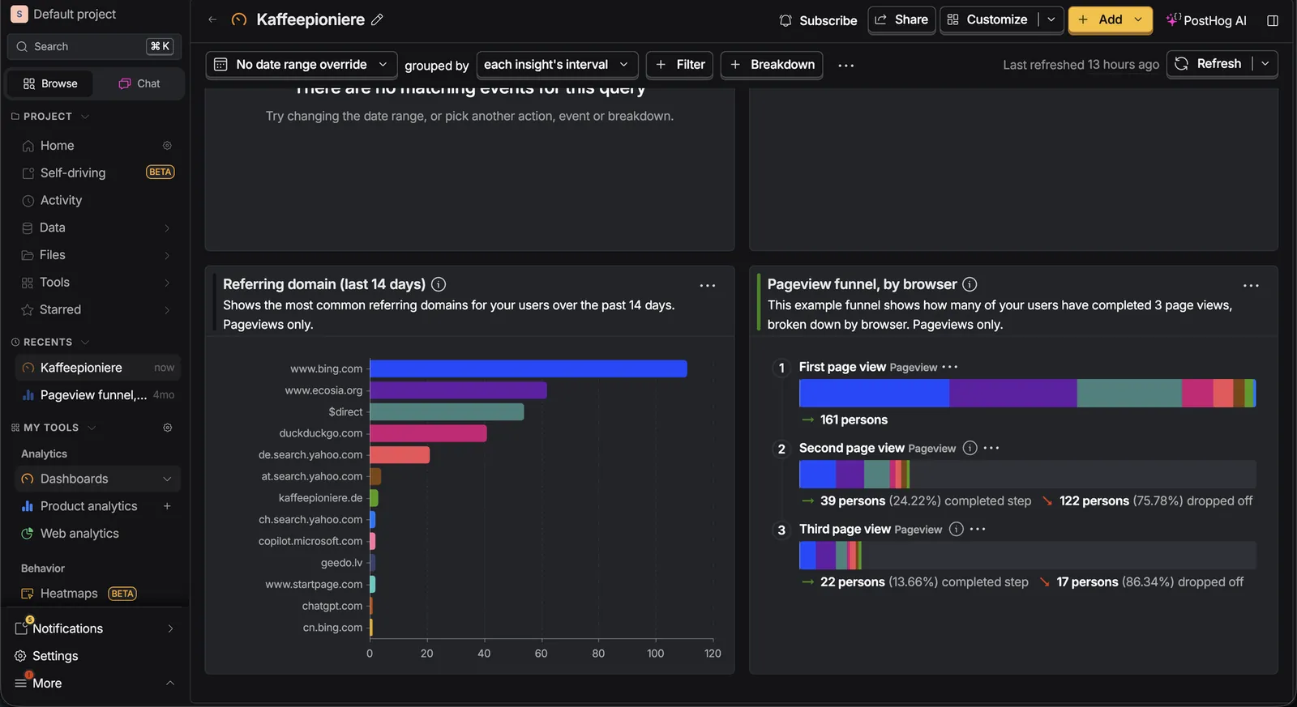Image resolution: width=1297 pixels, height=707 pixels.
Task: Open recent Pageview funnel insight item
Action: [97, 395]
